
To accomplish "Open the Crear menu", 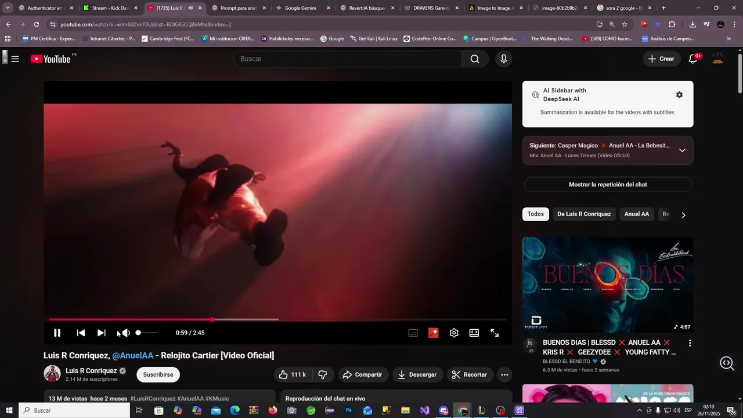I will click(661, 59).
